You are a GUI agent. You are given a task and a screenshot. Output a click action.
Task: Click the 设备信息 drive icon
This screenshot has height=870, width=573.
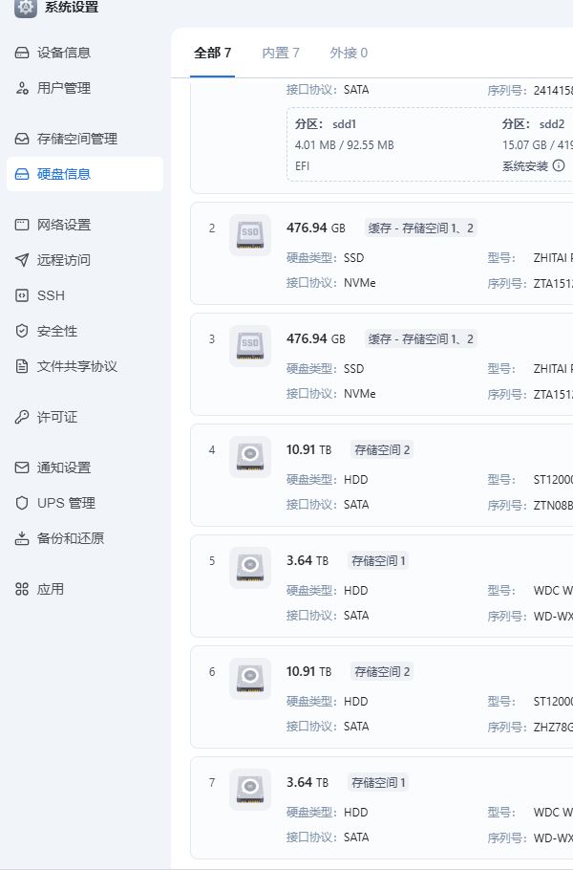(x=22, y=53)
